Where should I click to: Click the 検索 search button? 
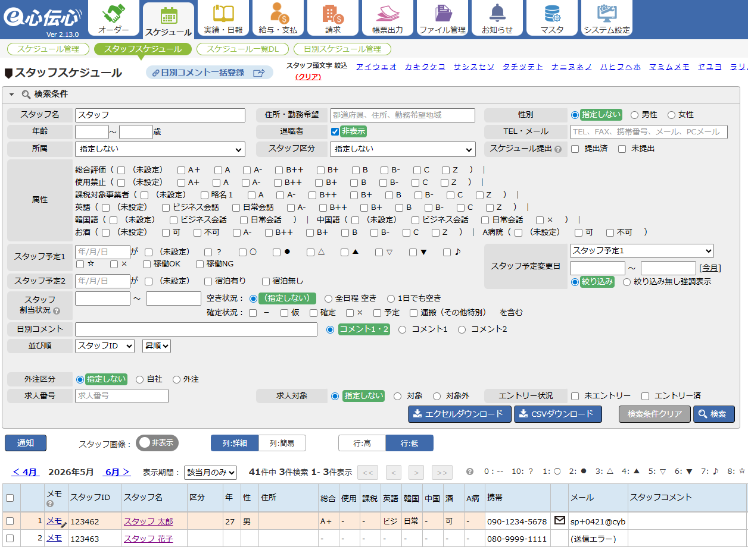(x=713, y=414)
